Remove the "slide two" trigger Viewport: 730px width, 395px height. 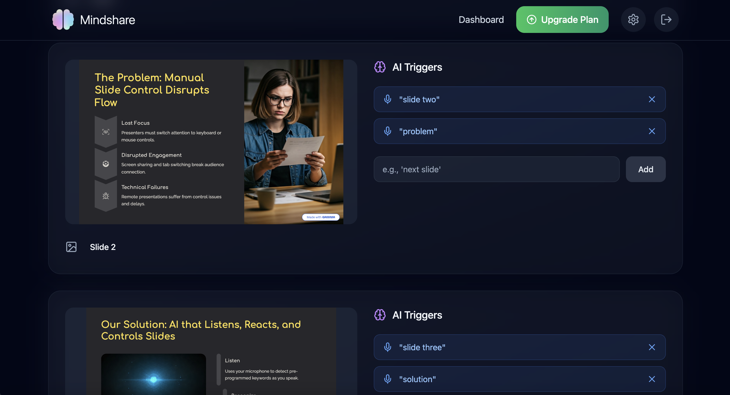(652, 99)
